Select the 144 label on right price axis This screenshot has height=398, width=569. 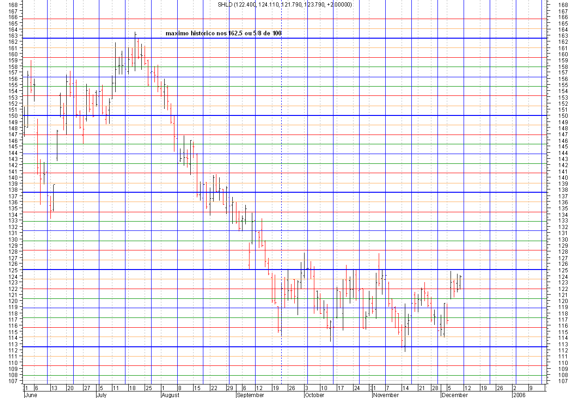click(563, 153)
